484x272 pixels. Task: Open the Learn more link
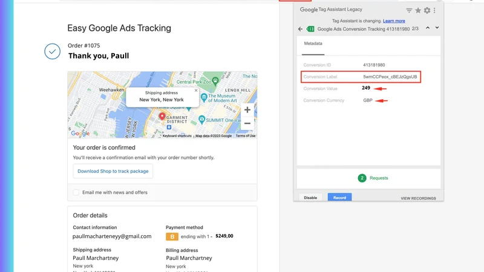(394, 21)
